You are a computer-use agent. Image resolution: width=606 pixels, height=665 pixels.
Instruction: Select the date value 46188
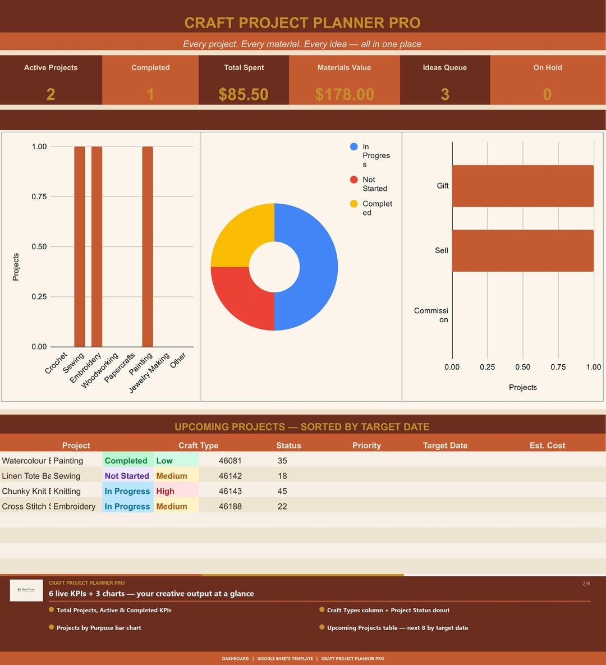pos(230,506)
